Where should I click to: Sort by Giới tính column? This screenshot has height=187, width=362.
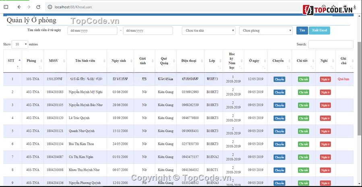click(x=144, y=61)
